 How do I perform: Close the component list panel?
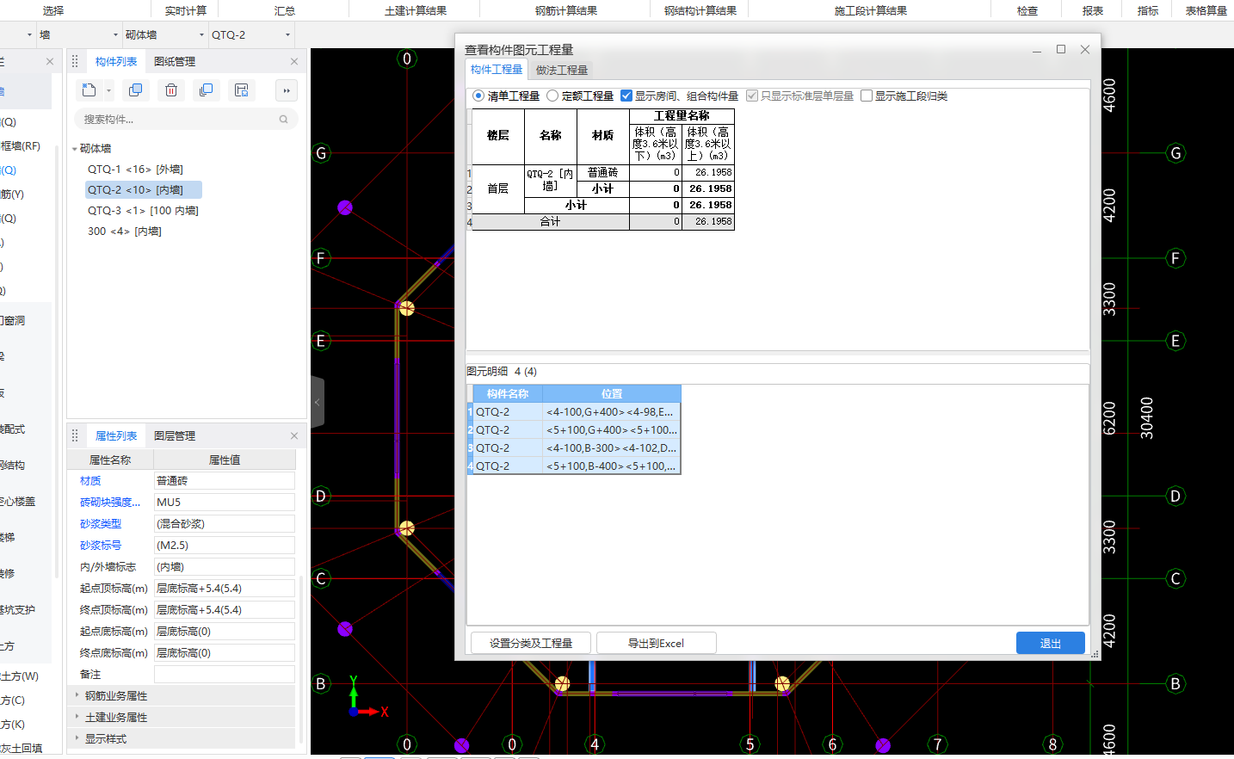(294, 61)
